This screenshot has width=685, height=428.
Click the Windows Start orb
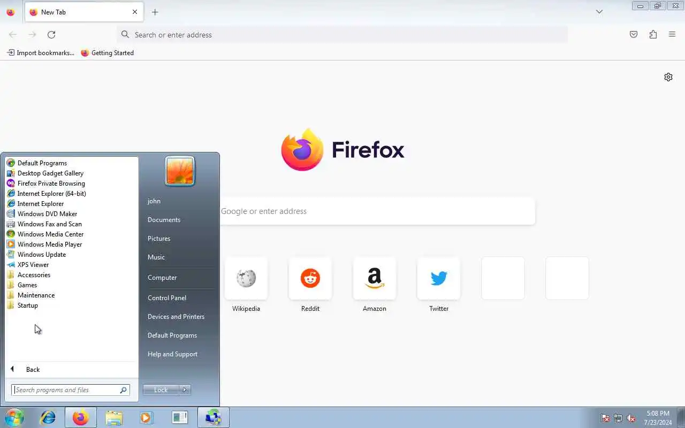(14, 417)
